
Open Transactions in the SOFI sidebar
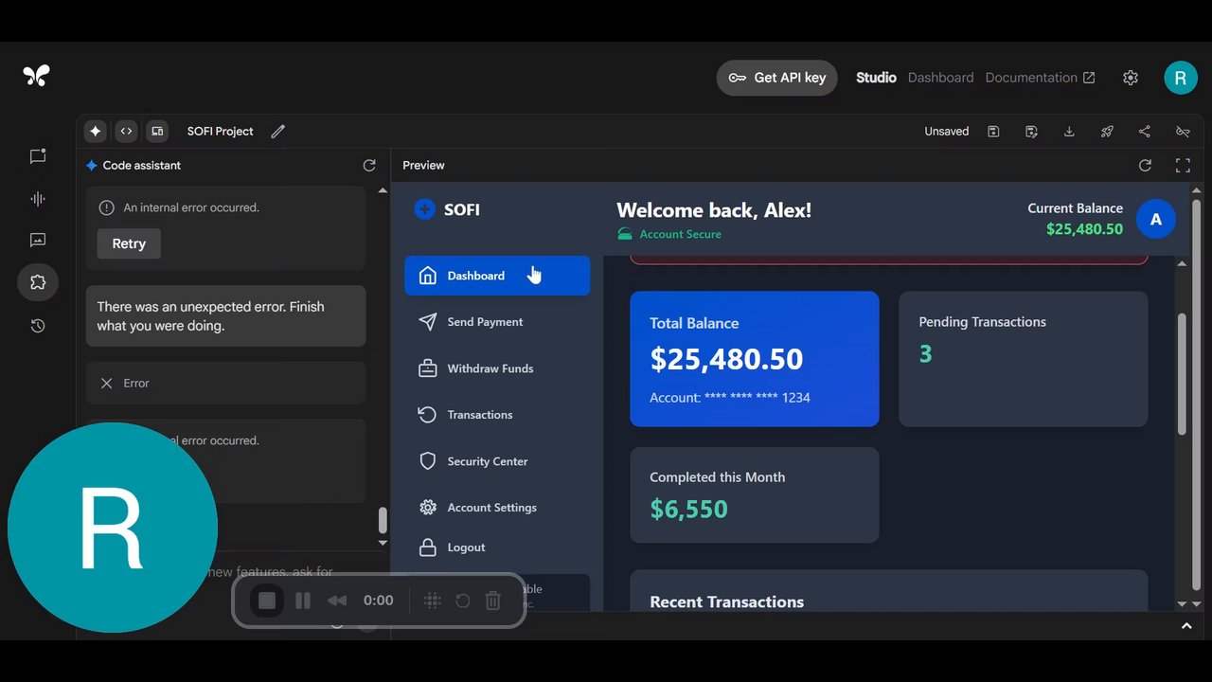(x=497, y=415)
